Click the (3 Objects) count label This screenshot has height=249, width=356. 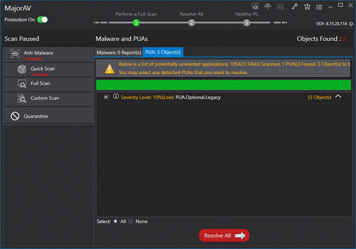(319, 98)
